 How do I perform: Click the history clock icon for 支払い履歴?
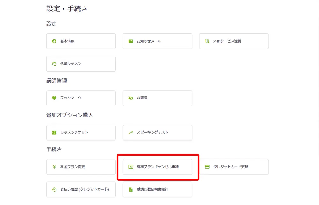click(x=54, y=190)
